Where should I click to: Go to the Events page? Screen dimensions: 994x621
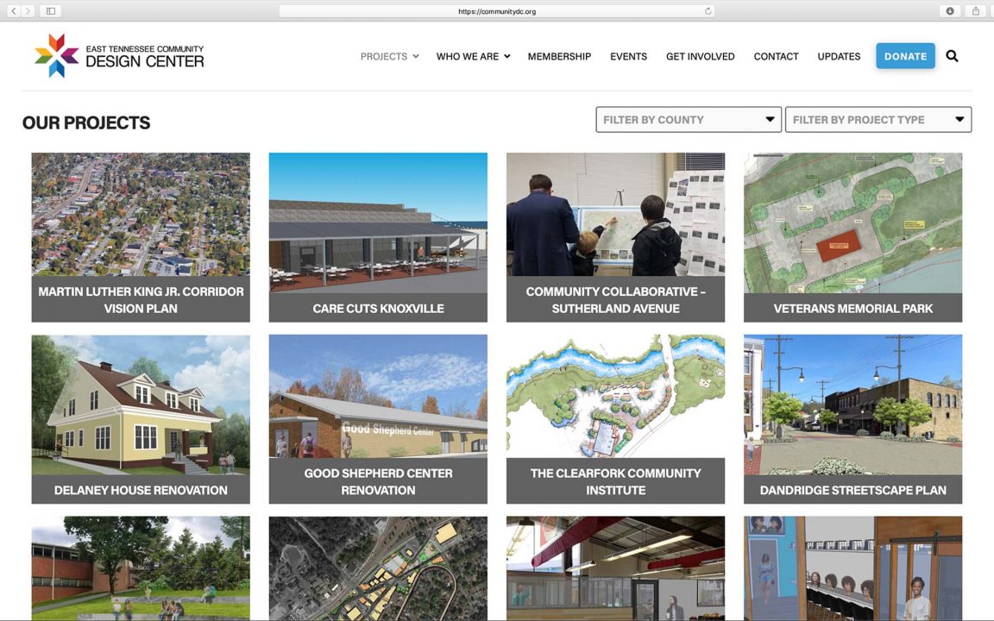point(628,56)
